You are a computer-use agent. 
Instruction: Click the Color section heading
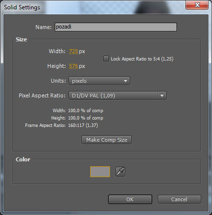pyautogui.click(x=23, y=159)
